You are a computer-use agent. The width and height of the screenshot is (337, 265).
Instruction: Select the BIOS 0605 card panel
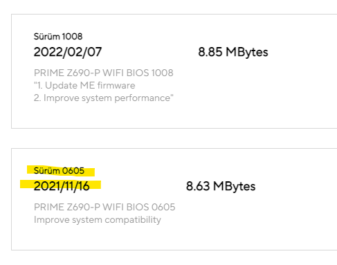tap(174, 199)
